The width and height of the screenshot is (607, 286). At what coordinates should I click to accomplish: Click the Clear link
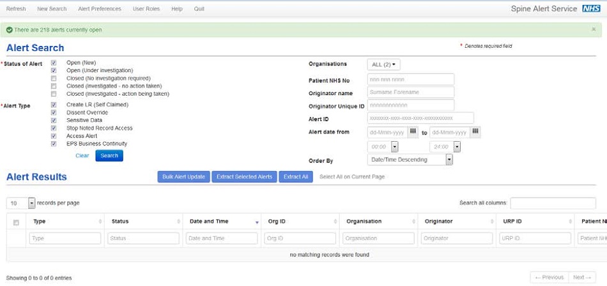[82, 156]
